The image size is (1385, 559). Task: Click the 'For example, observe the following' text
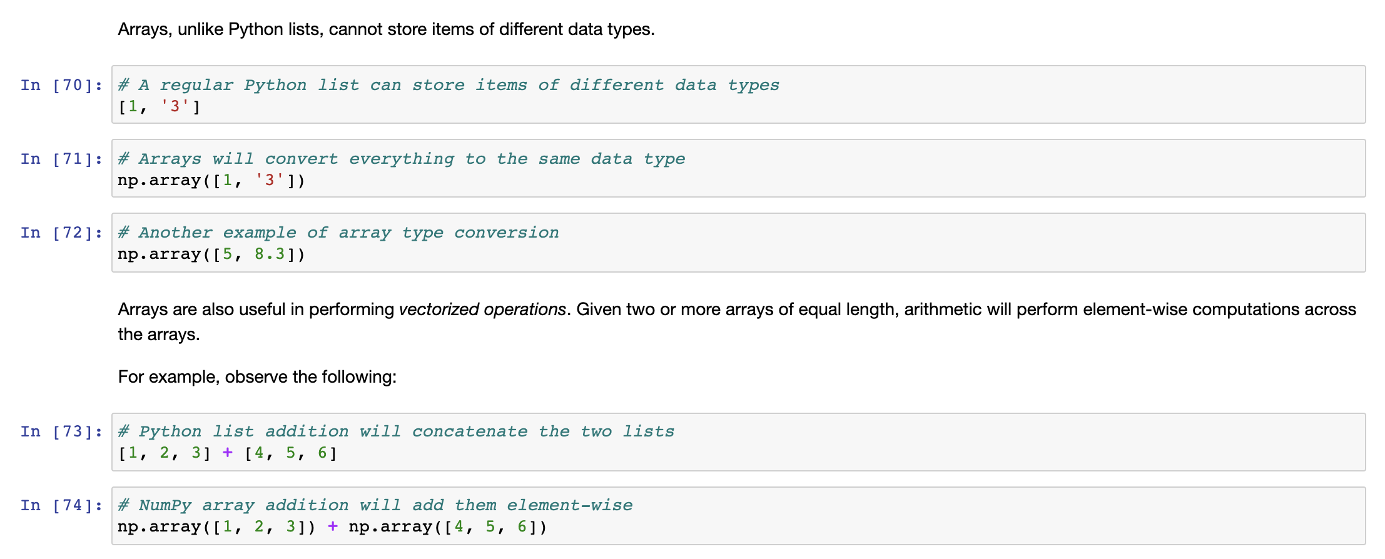point(257,377)
